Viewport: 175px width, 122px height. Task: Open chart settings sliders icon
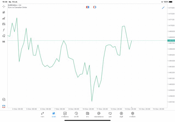tap(4, 24)
